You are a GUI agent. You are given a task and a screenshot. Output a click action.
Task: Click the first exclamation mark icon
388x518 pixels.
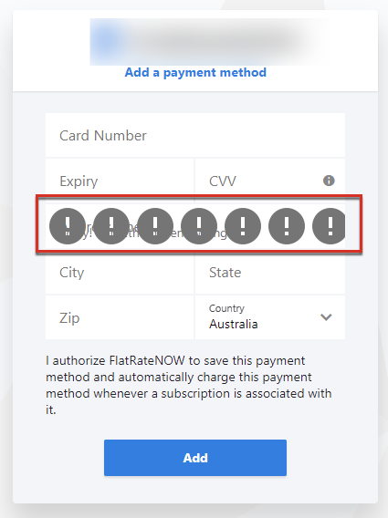click(68, 226)
